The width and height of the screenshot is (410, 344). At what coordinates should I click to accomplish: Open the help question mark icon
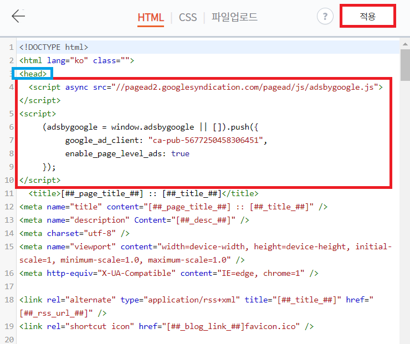pos(325,16)
